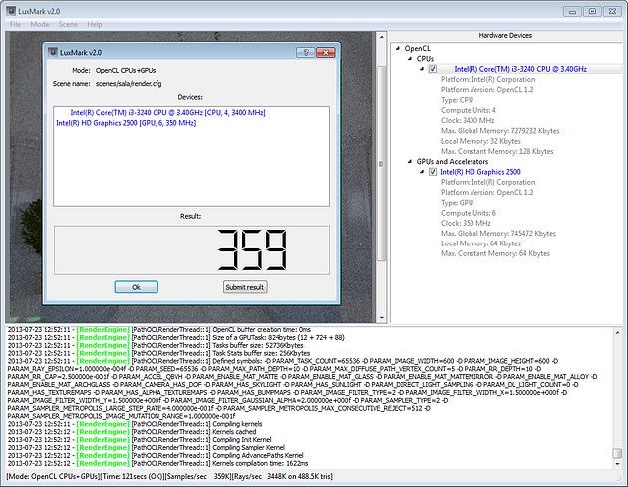Click the log line Tasks buffer size: 52736Kbytes

coord(156,345)
